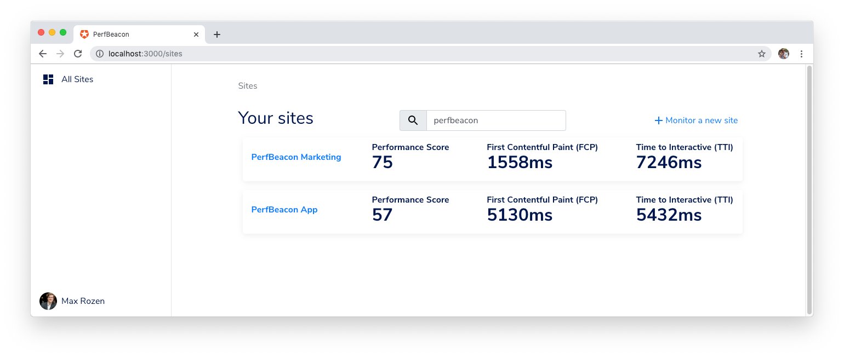The width and height of the screenshot is (844, 357).
Task: Click the search magnifier icon
Action: [x=413, y=120]
